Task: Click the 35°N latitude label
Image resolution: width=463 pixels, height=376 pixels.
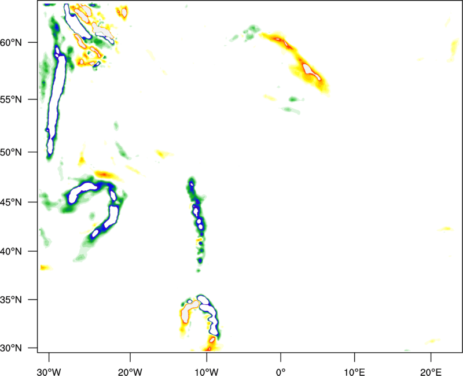Action: point(11,300)
